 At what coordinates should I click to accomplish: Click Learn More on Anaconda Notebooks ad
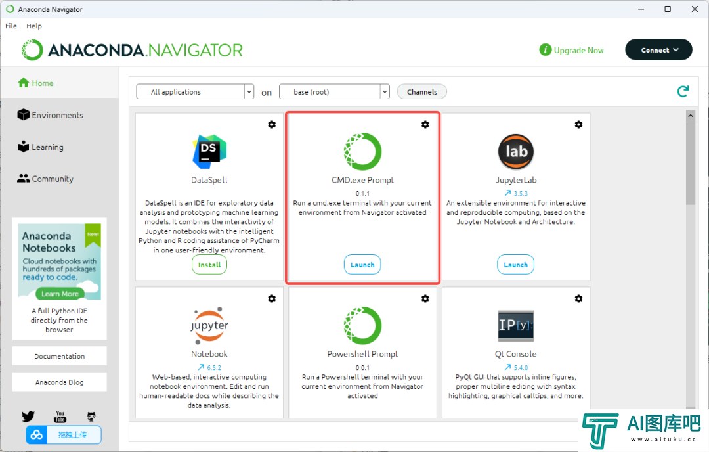(60, 294)
